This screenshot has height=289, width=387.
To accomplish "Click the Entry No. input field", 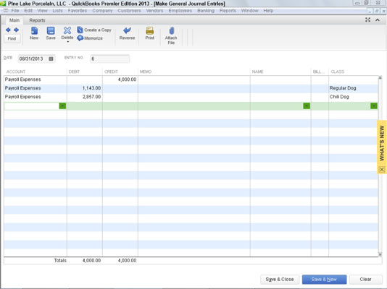I will click(110, 59).
